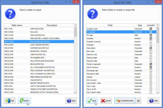Viewport: 163px width, 108px height.
Task: Select PRC25.PUR PO NUMBER SETS row
Action: pyautogui.click(x=39, y=58)
